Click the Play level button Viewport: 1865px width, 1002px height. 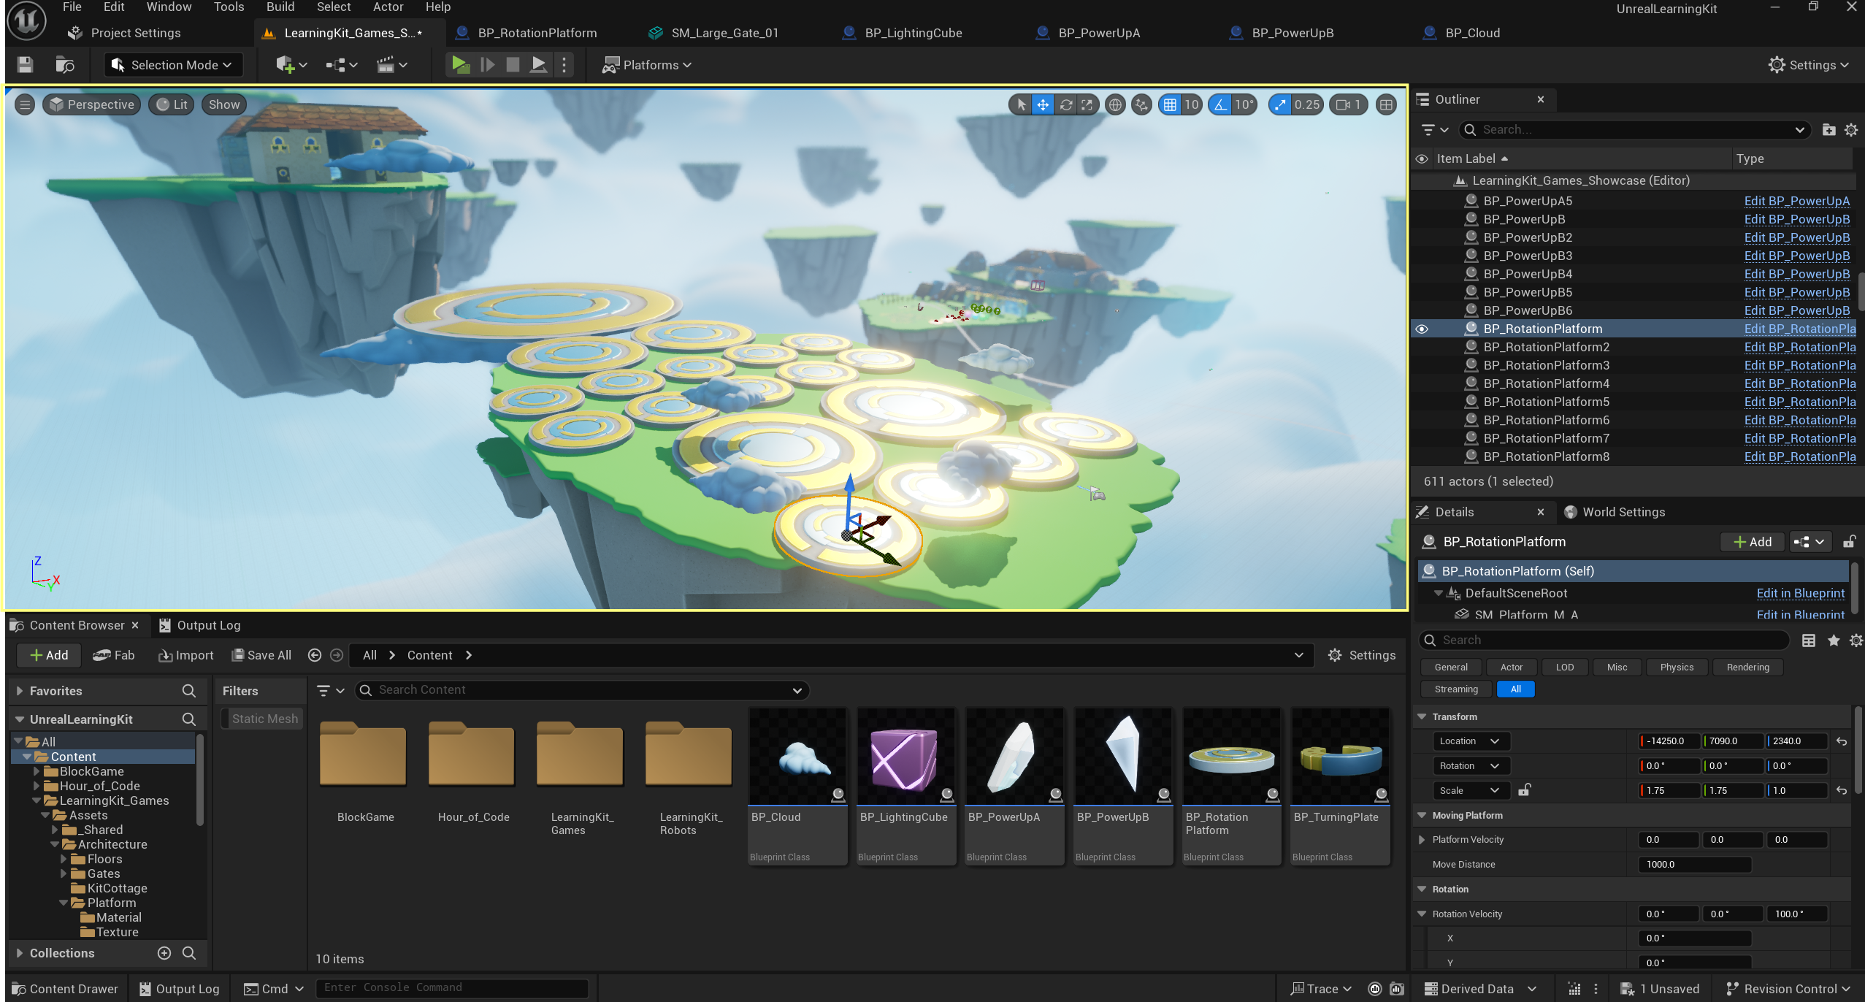click(460, 65)
